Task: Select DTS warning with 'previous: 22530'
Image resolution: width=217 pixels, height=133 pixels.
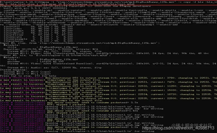Action: [109, 79]
